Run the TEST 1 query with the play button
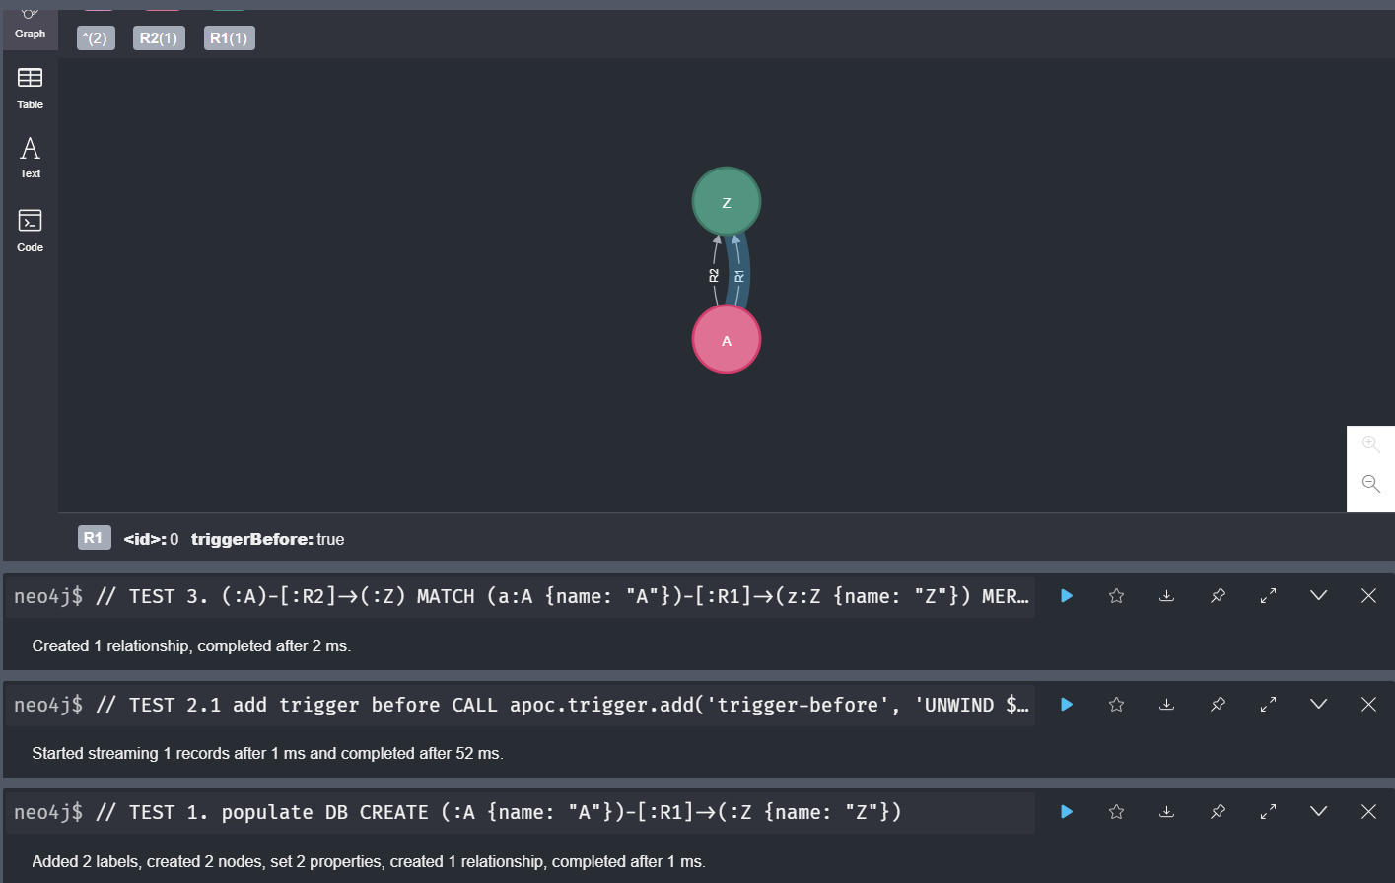The image size is (1395, 883). click(1066, 811)
